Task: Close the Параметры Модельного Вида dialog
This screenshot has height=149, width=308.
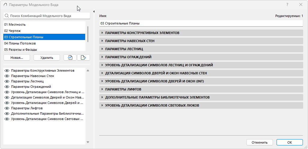Action: point(301,5)
